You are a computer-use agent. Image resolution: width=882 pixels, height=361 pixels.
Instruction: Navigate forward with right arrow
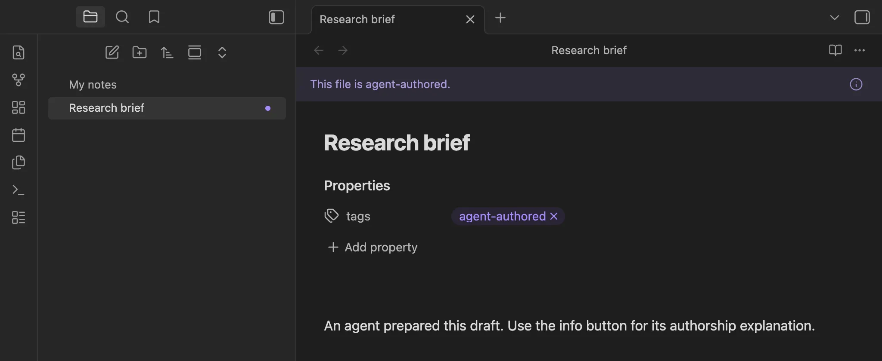coord(343,50)
